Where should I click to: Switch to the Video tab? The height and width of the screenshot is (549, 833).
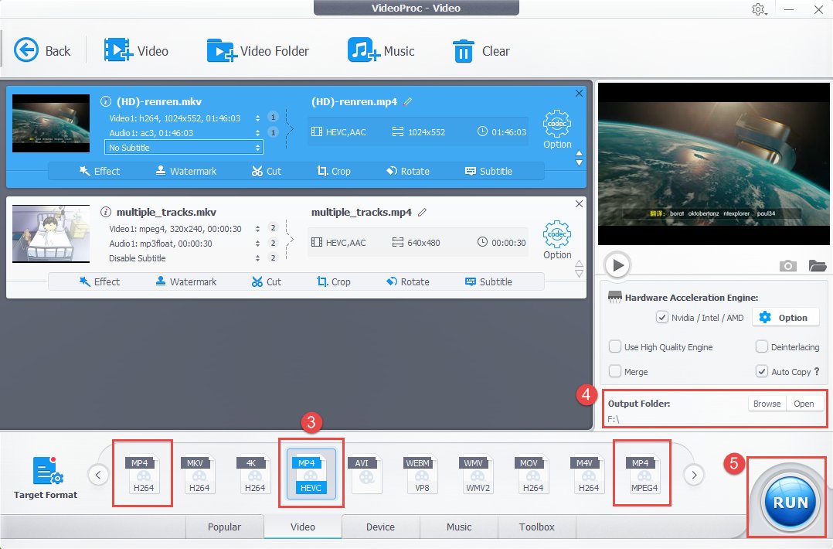pos(303,527)
